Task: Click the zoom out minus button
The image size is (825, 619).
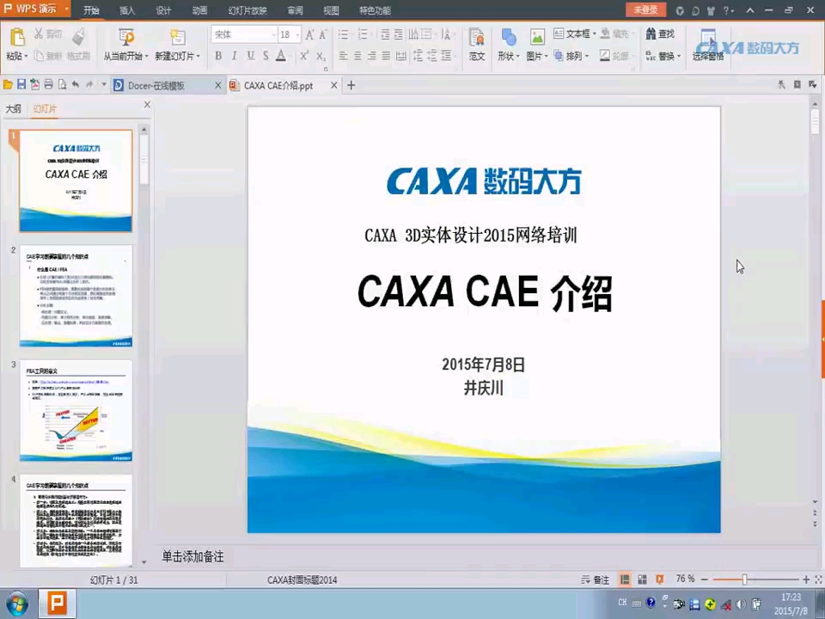Action: click(705, 579)
